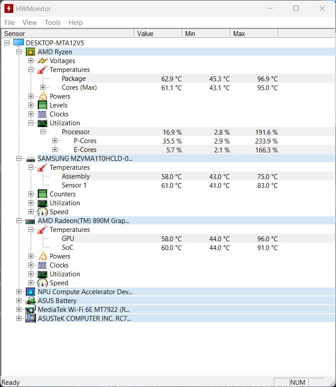Click waveform icon of Radeon Clocks
The image size is (336, 387).
click(x=42, y=265)
